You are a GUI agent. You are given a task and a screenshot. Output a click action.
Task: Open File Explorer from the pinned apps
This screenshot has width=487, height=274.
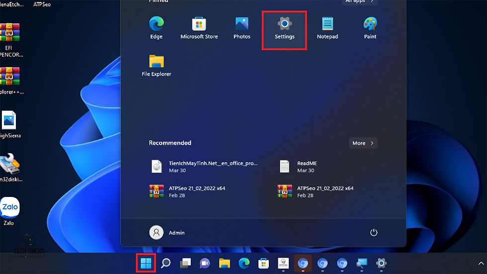[x=156, y=65]
